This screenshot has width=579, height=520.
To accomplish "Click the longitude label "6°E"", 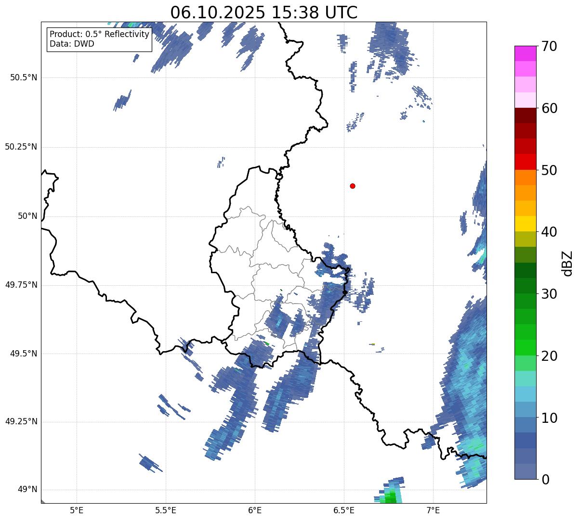I will click(255, 510).
